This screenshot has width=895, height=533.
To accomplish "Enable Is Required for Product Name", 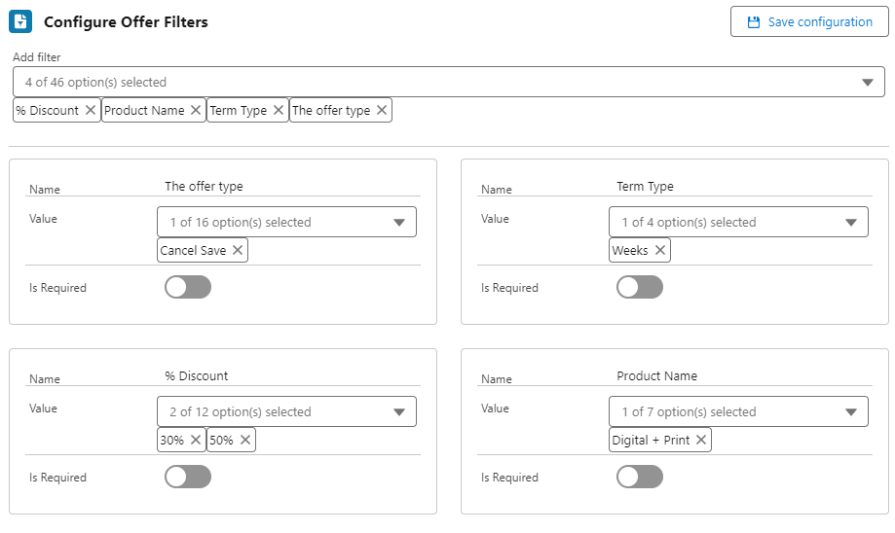I will (x=640, y=477).
